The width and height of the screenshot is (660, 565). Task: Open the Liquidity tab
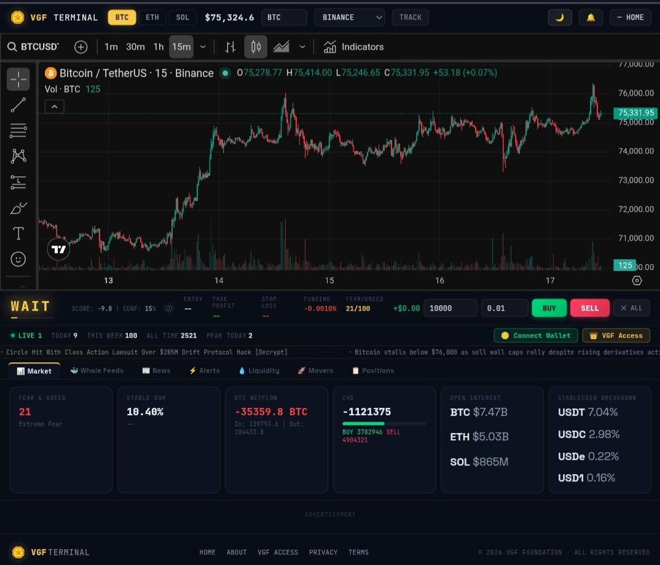pyautogui.click(x=259, y=371)
